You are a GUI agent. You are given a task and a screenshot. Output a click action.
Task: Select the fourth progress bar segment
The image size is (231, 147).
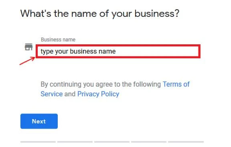(x=149, y=142)
